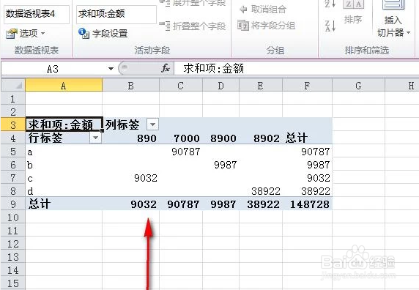The height and width of the screenshot is (290, 419).
Task: Select cell A3 求和项:金额
Action: (64, 124)
